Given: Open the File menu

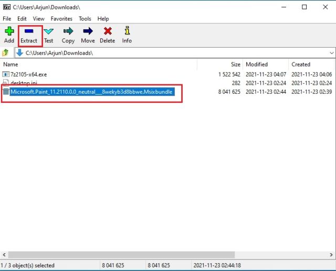Looking at the screenshot, I should 7,19.
